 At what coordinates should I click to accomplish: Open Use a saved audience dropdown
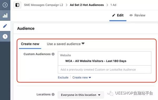(x=66, y=44)
